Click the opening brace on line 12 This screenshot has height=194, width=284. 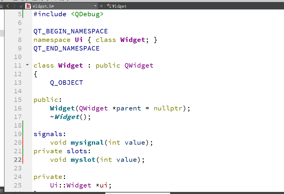coord(35,74)
